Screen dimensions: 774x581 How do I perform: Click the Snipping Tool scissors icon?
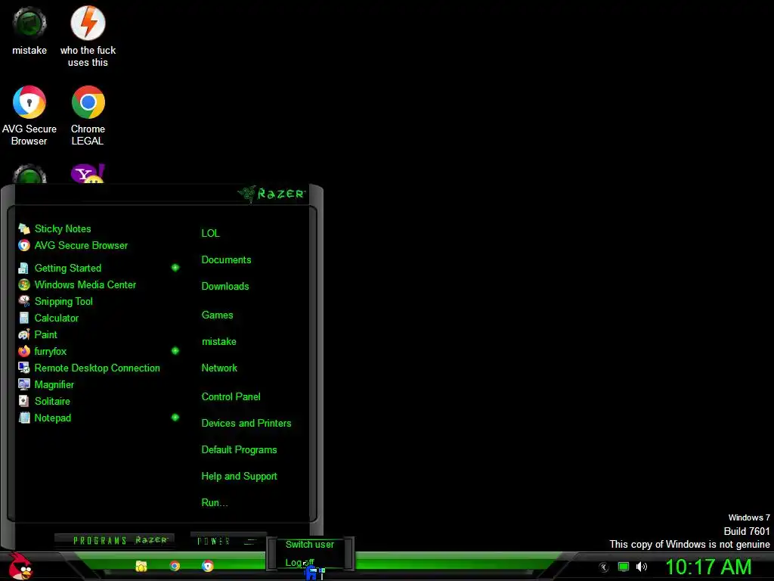23,301
